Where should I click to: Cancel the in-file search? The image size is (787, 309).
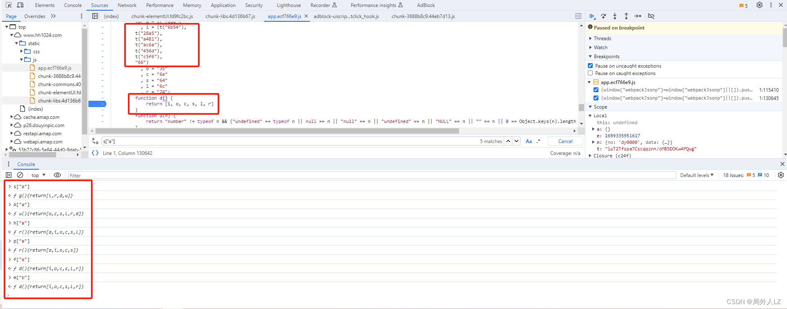[565, 141]
